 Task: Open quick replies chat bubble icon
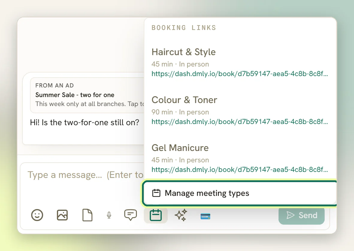coord(131,215)
